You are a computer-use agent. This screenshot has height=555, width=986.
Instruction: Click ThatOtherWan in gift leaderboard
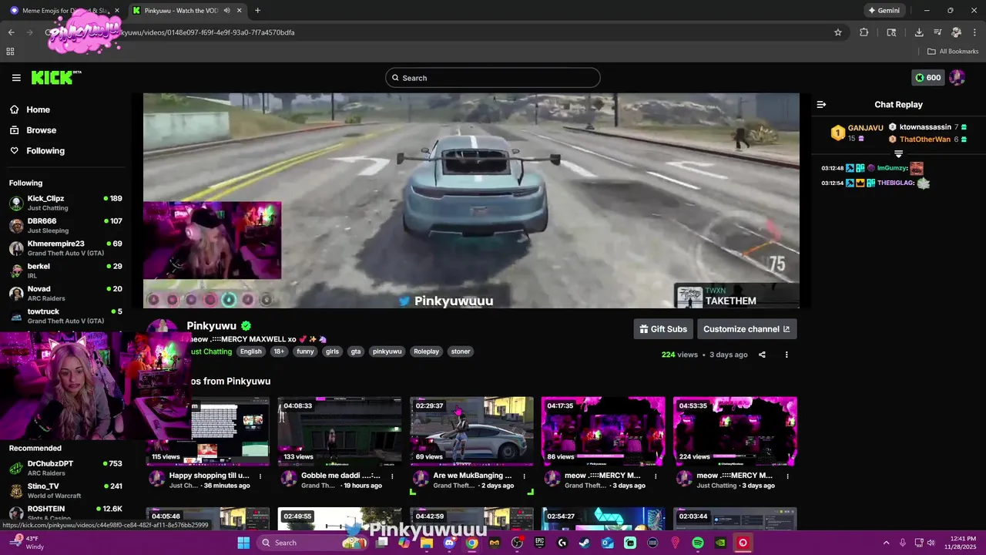click(x=925, y=140)
